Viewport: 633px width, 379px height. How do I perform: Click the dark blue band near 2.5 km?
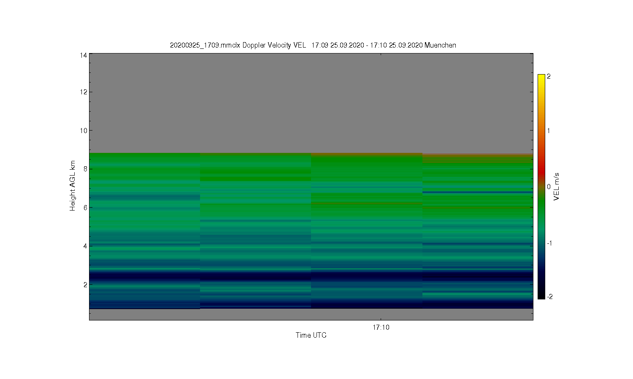pos(311,276)
